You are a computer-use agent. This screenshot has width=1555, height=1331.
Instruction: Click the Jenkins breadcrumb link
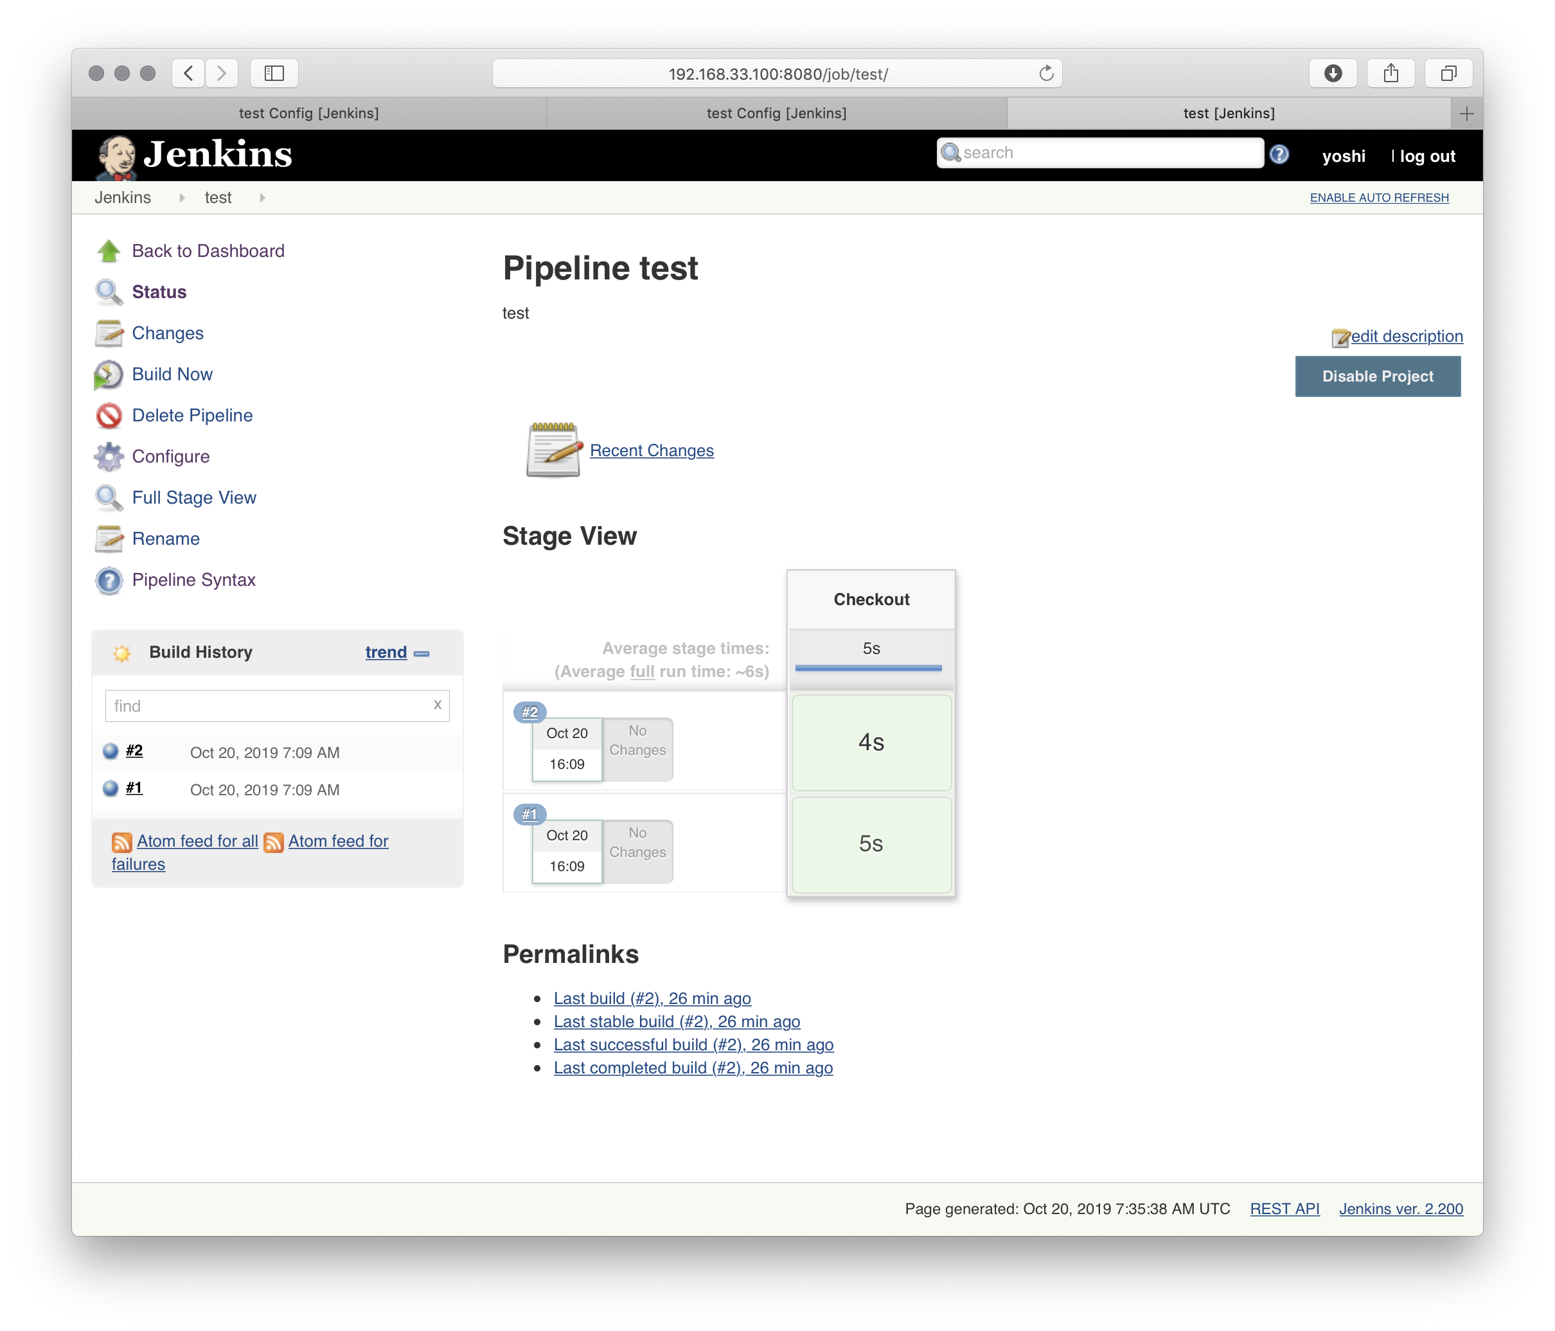coord(123,198)
